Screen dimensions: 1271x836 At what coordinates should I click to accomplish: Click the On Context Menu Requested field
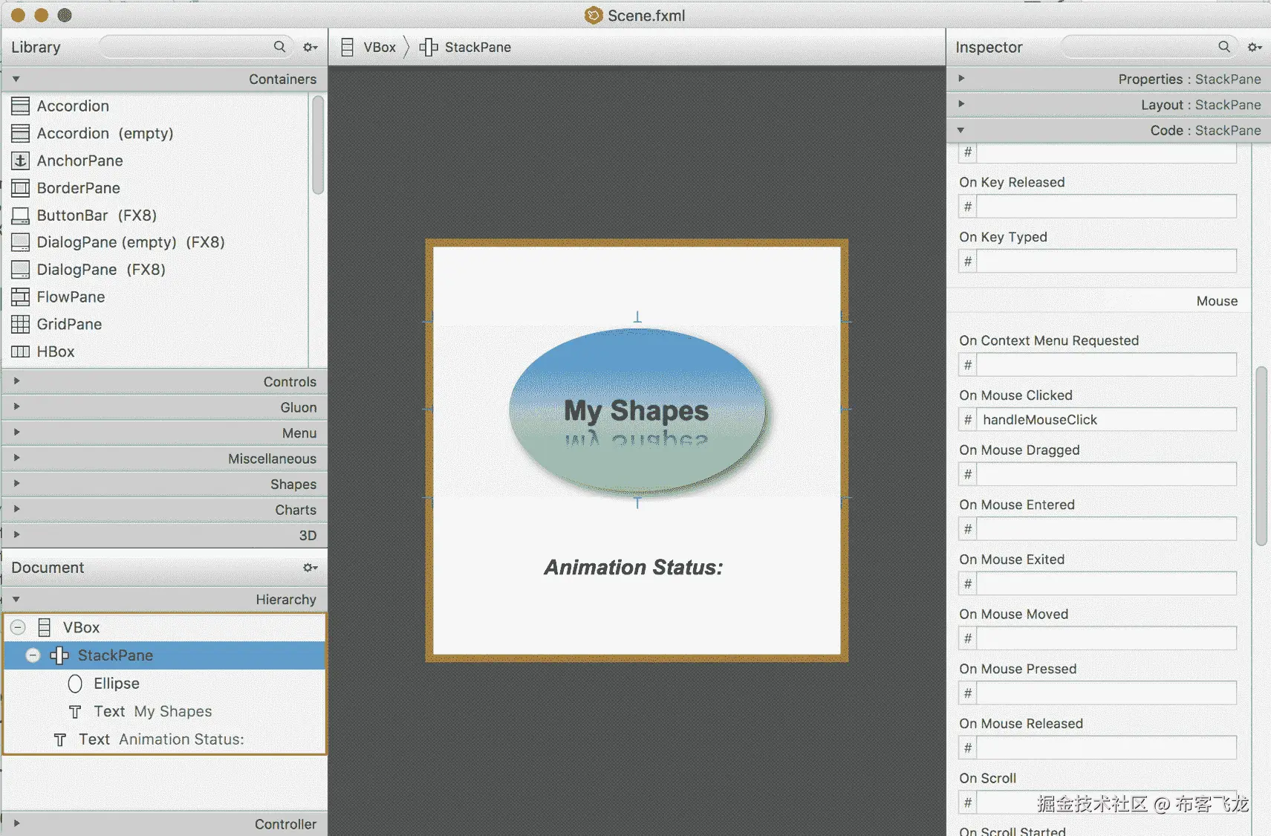[1106, 365]
